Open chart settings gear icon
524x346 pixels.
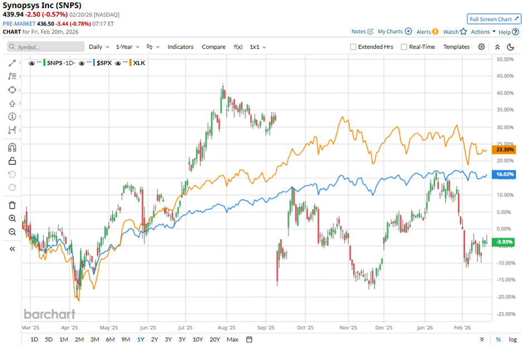point(482,47)
